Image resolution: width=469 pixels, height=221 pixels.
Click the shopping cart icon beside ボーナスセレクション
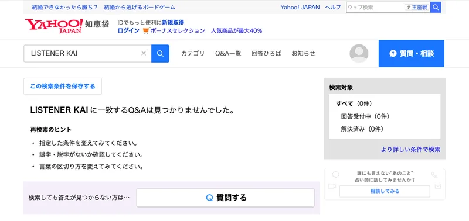[x=145, y=31]
